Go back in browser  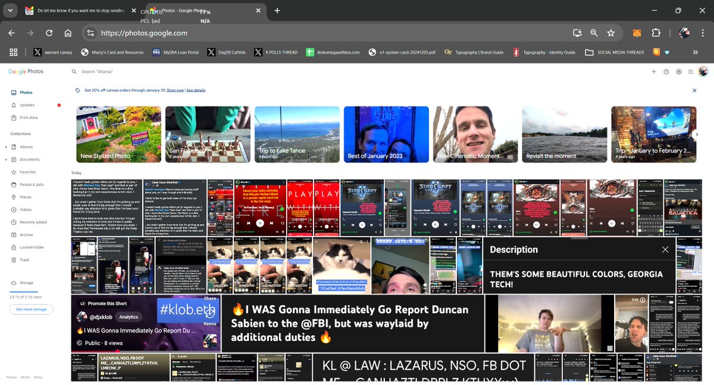click(12, 33)
